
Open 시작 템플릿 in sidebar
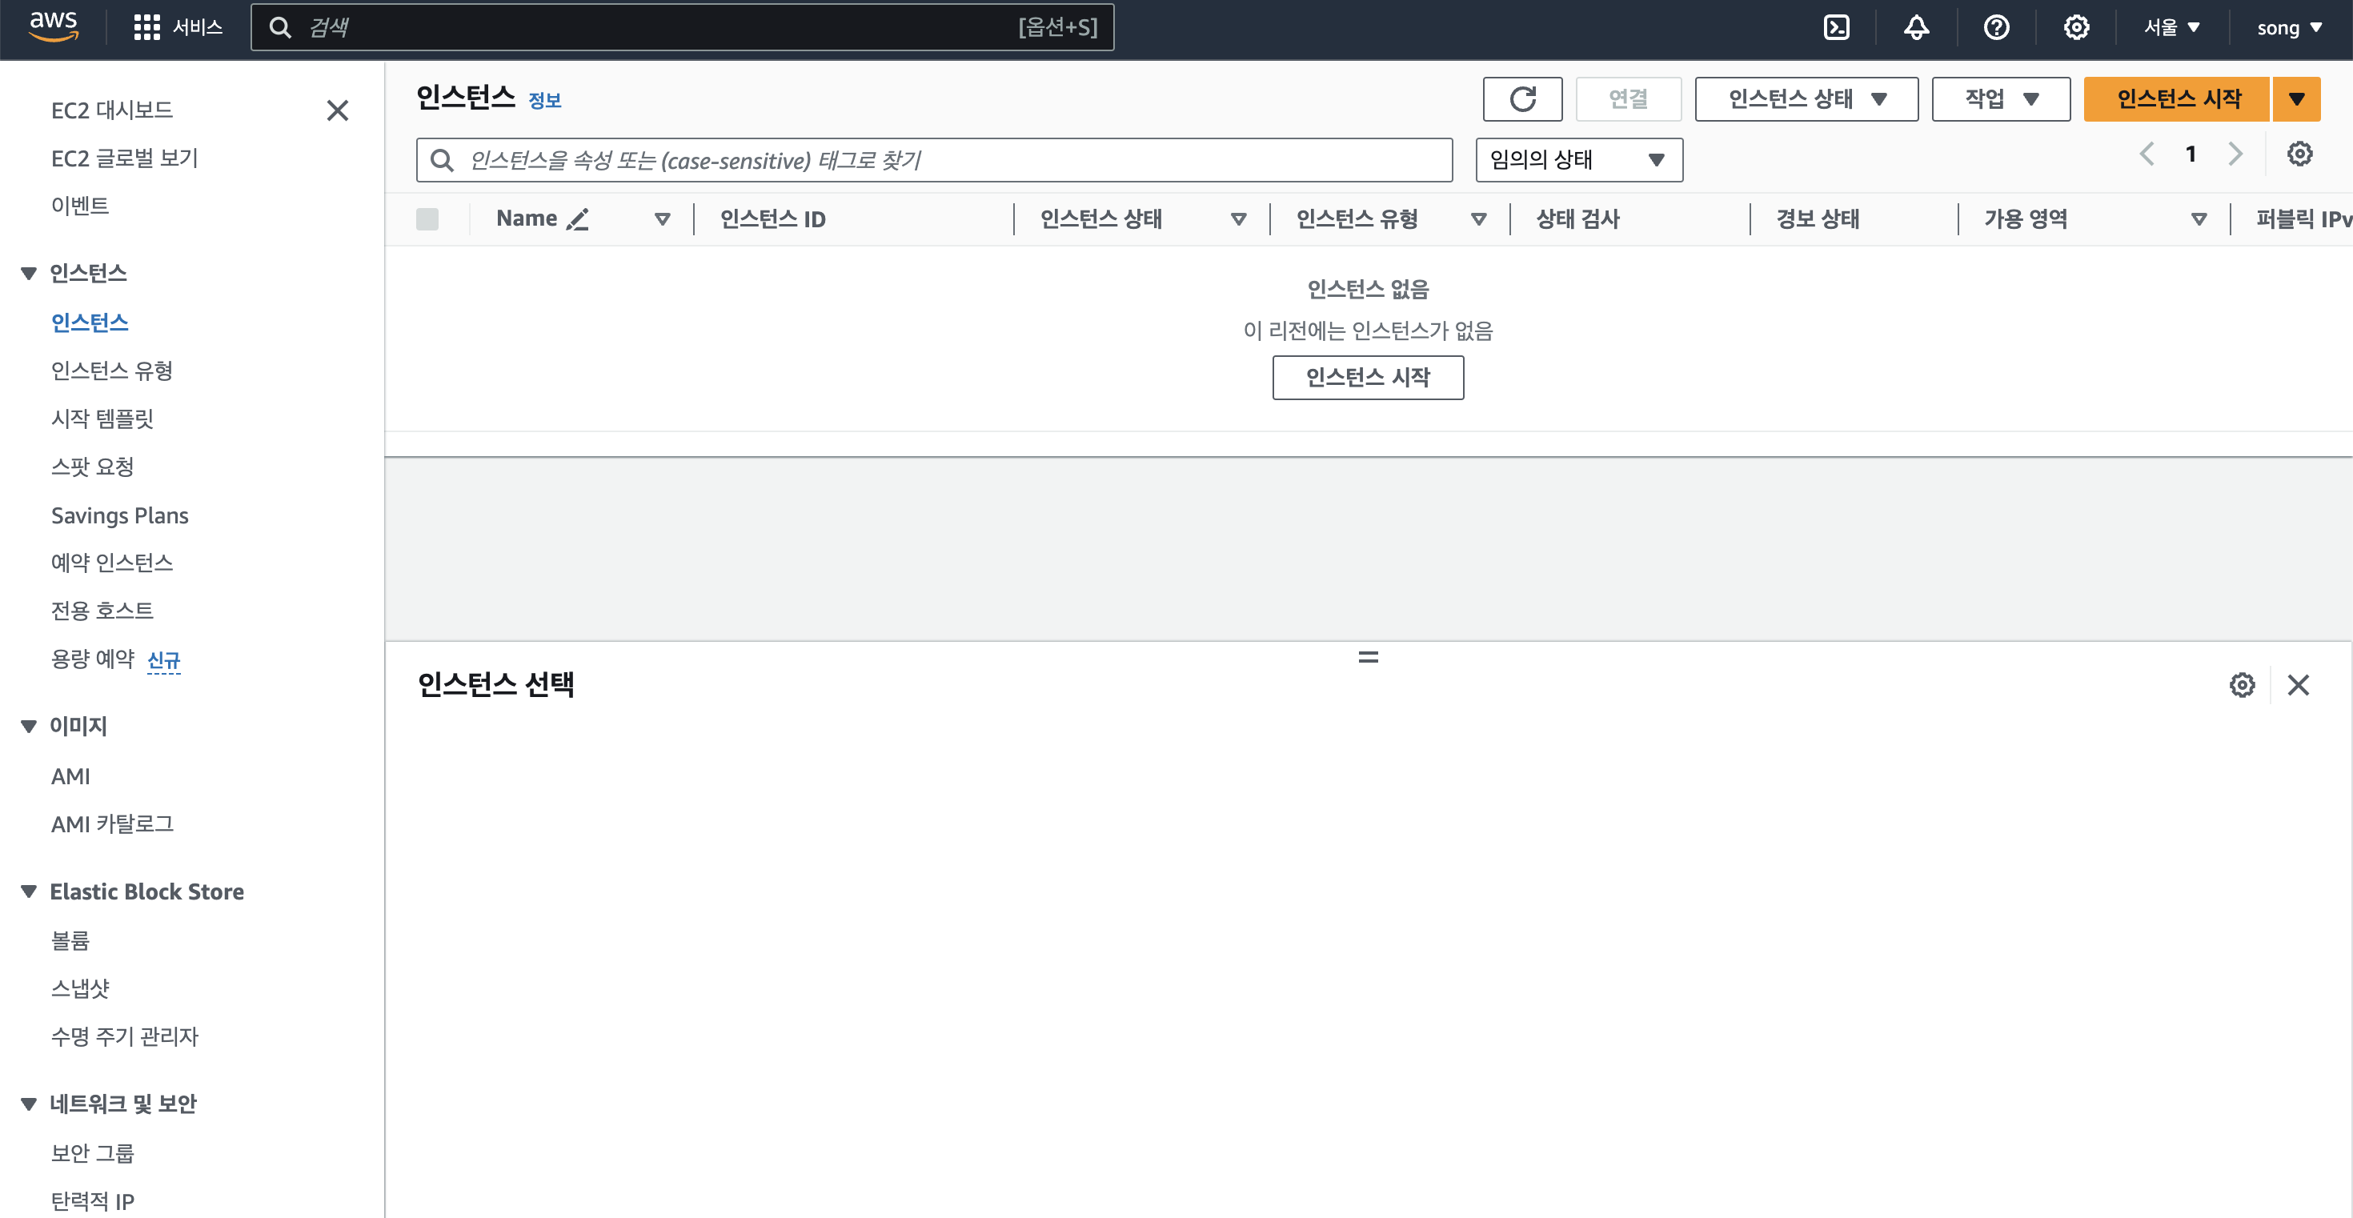pyautogui.click(x=102, y=419)
